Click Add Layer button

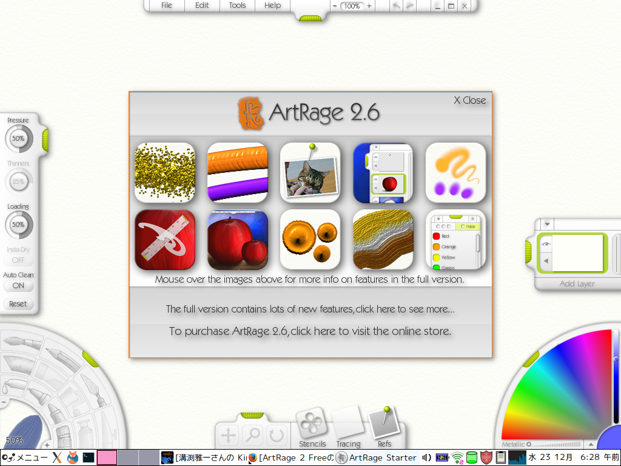tap(577, 284)
